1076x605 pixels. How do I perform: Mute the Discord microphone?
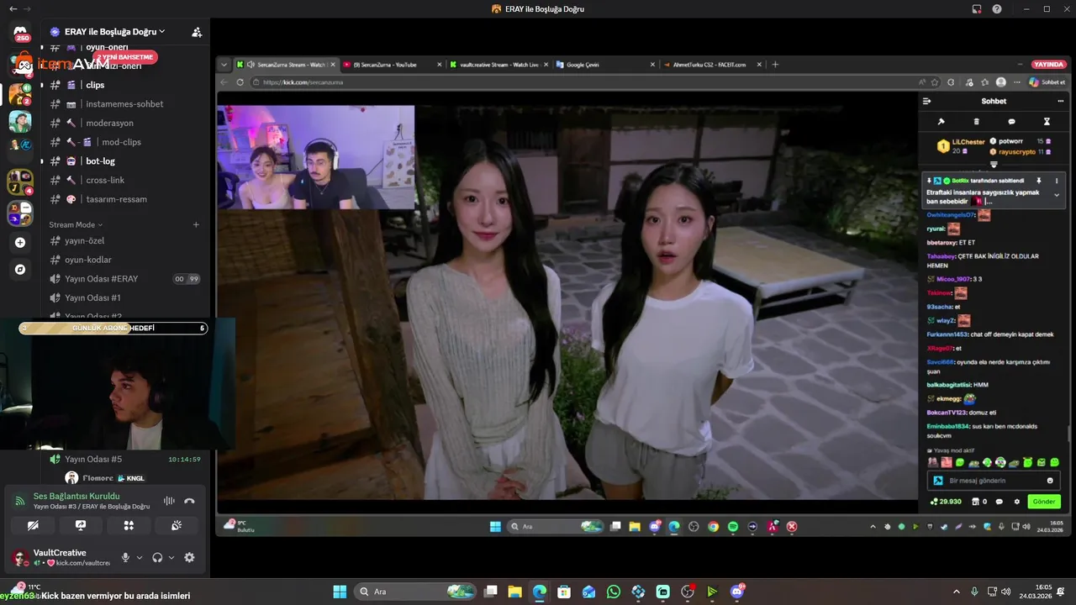coord(125,558)
